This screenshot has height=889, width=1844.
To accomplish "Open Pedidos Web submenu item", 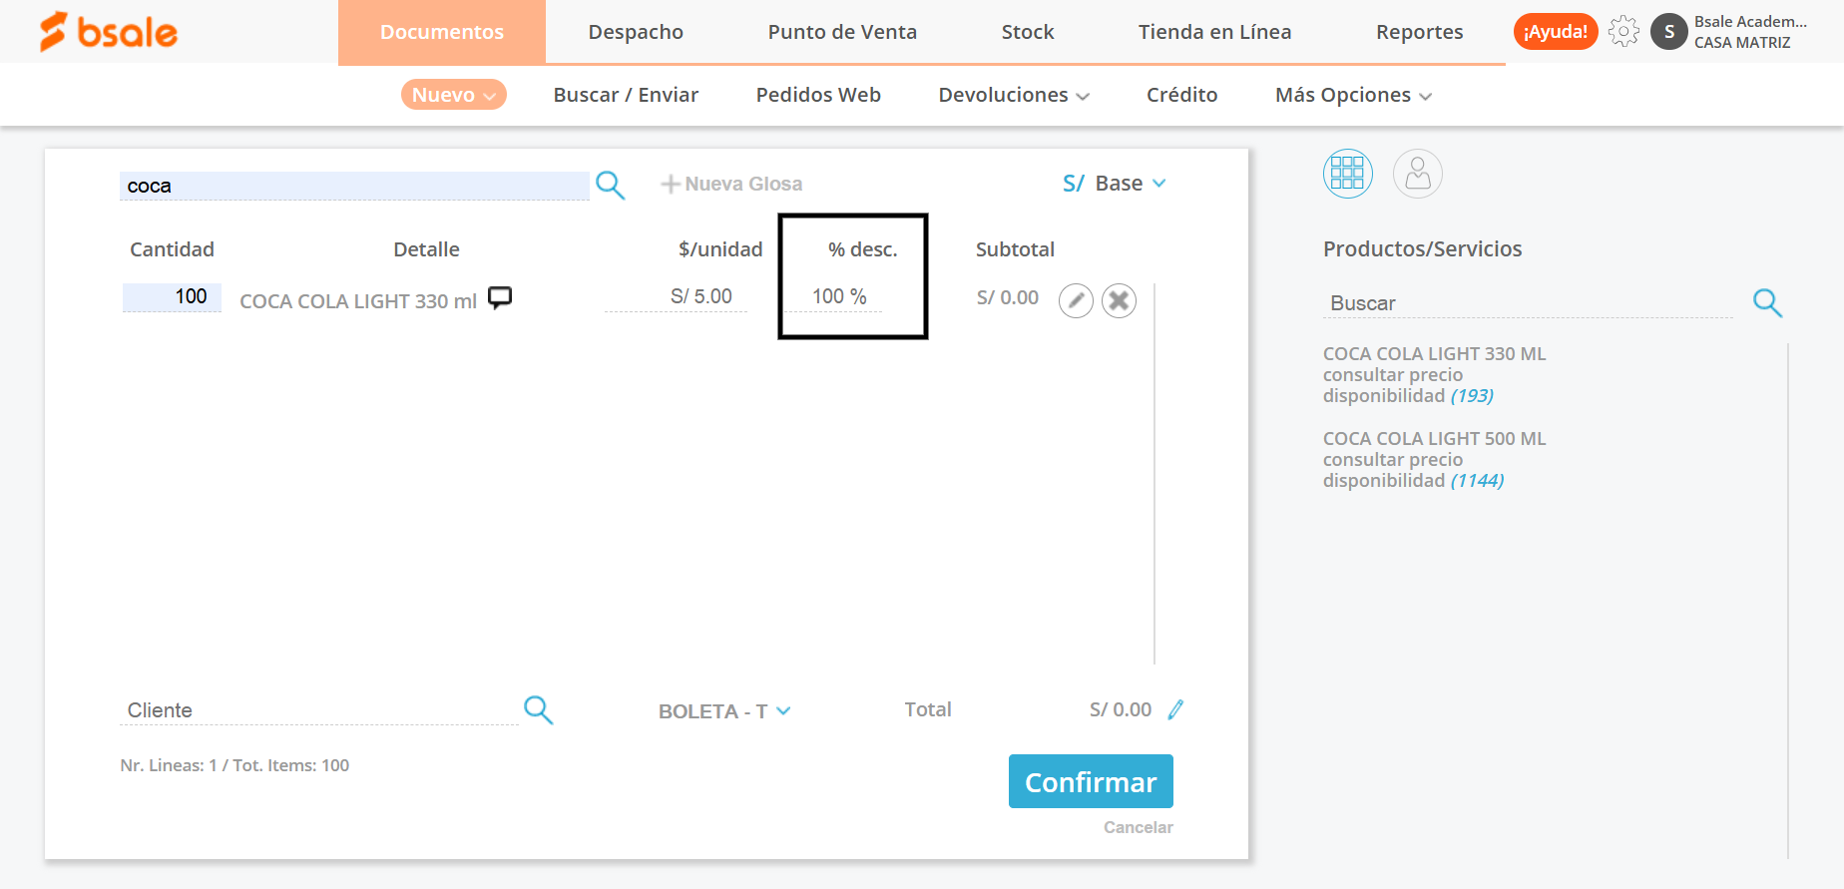I will click(x=818, y=95).
